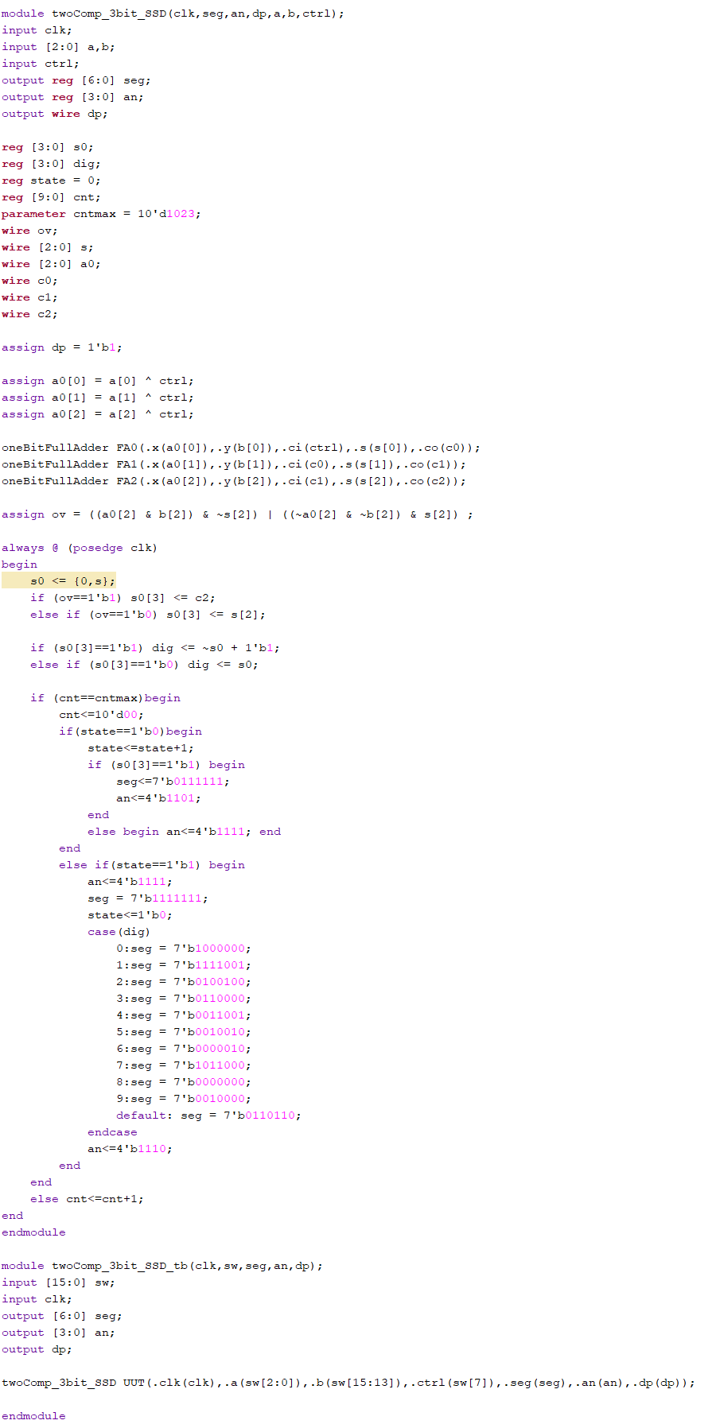Click the twoComp_3bit_SSD_tb module declaration line
The width and height of the screenshot is (712, 1428).
[162, 1266]
